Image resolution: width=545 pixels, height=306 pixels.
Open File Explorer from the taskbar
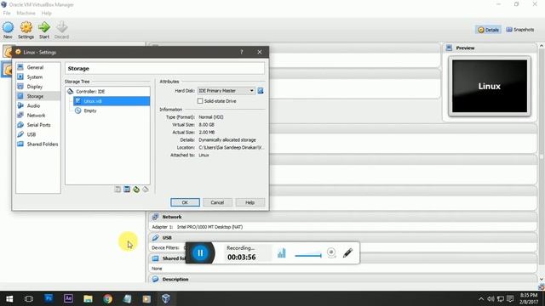[88, 298]
